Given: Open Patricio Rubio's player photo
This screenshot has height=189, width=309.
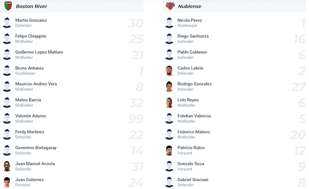Looking at the screenshot, I should 169,151.
